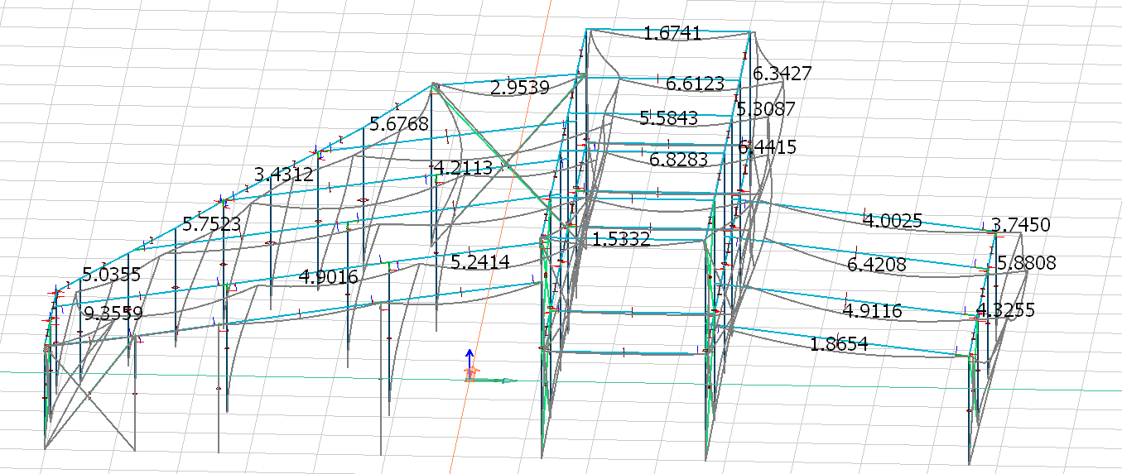Viewport: 1122px width, 474px height.
Task: Click the 1.6741 value label on top beam
Action: [672, 33]
